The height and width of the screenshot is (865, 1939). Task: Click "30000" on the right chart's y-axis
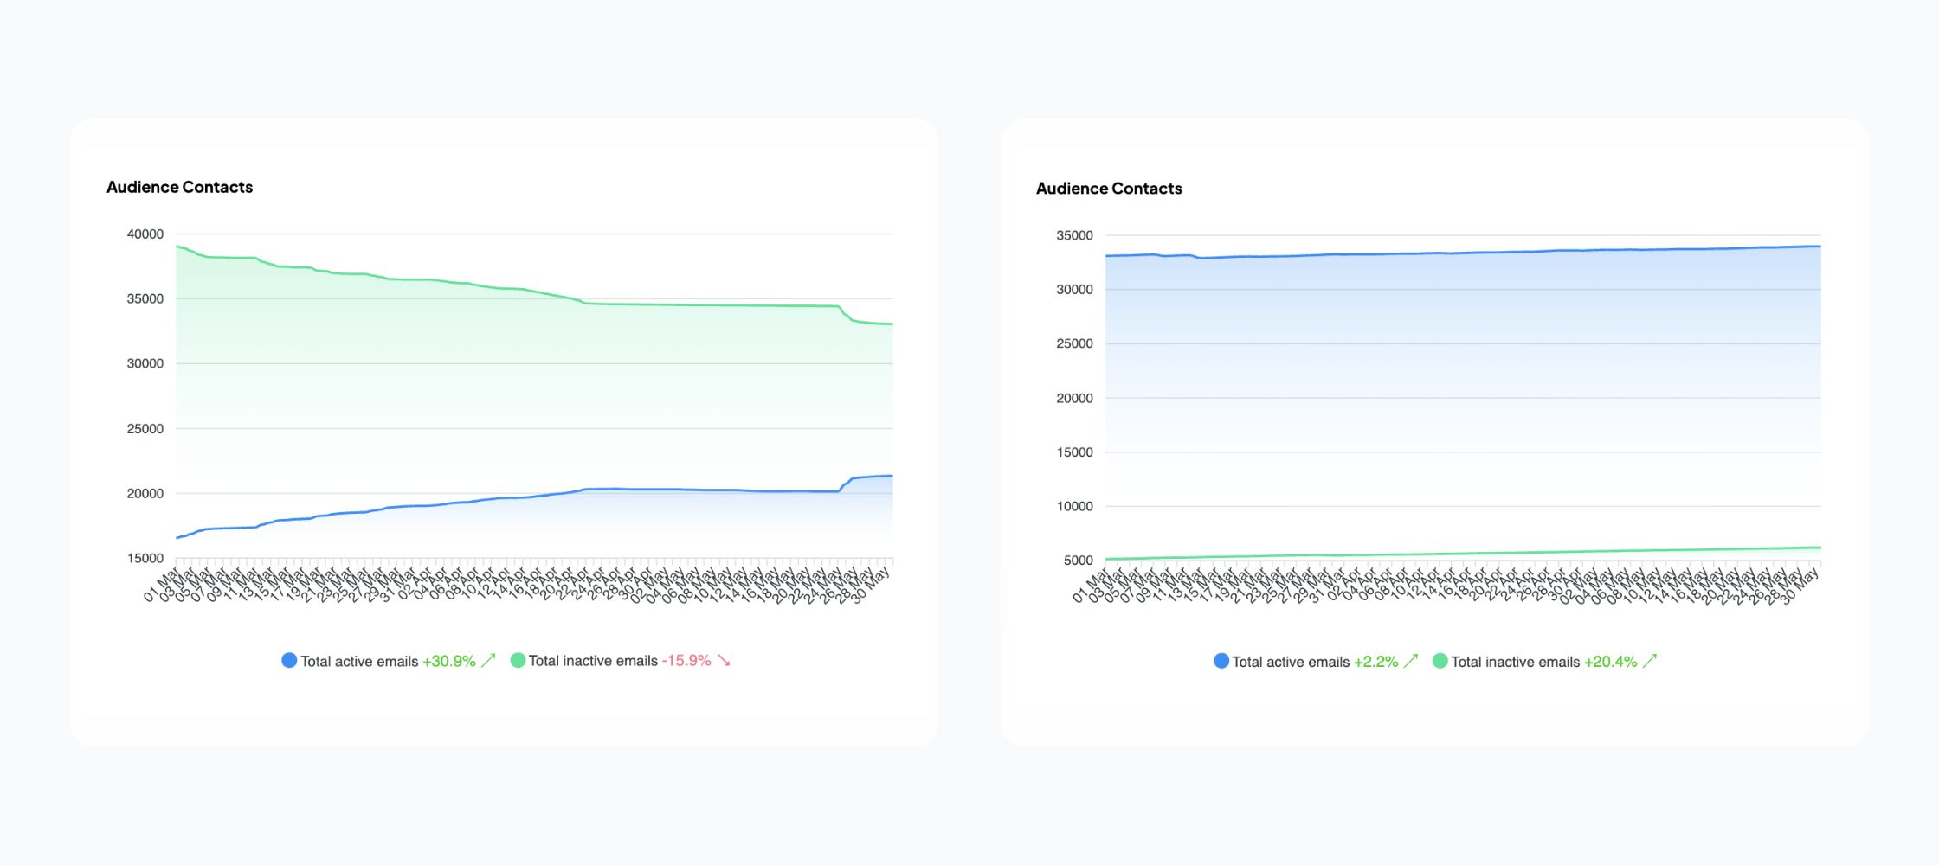tap(1074, 290)
